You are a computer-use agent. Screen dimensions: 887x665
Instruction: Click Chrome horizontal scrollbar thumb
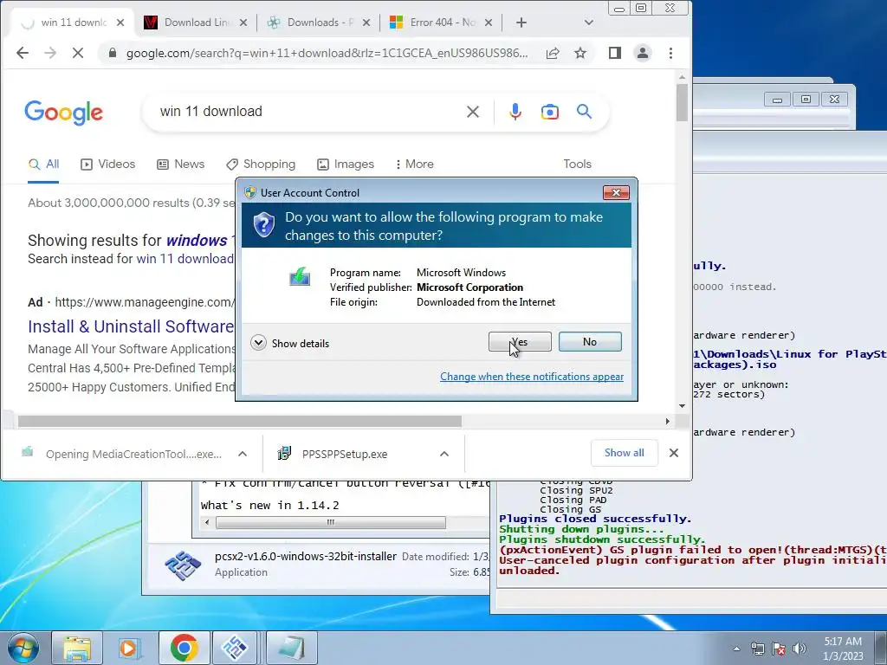pyautogui.click(x=239, y=422)
